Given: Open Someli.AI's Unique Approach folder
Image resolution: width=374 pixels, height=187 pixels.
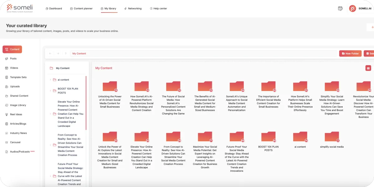Looking at the screenshot, I should tap(237, 96).
